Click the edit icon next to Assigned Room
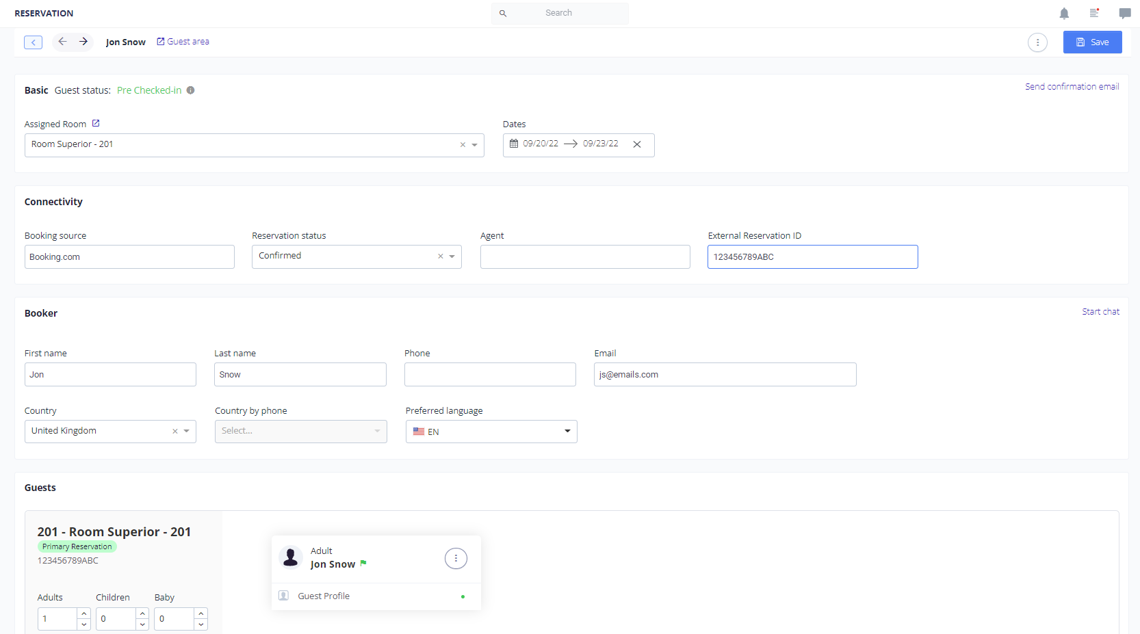The image size is (1140, 634). point(96,123)
